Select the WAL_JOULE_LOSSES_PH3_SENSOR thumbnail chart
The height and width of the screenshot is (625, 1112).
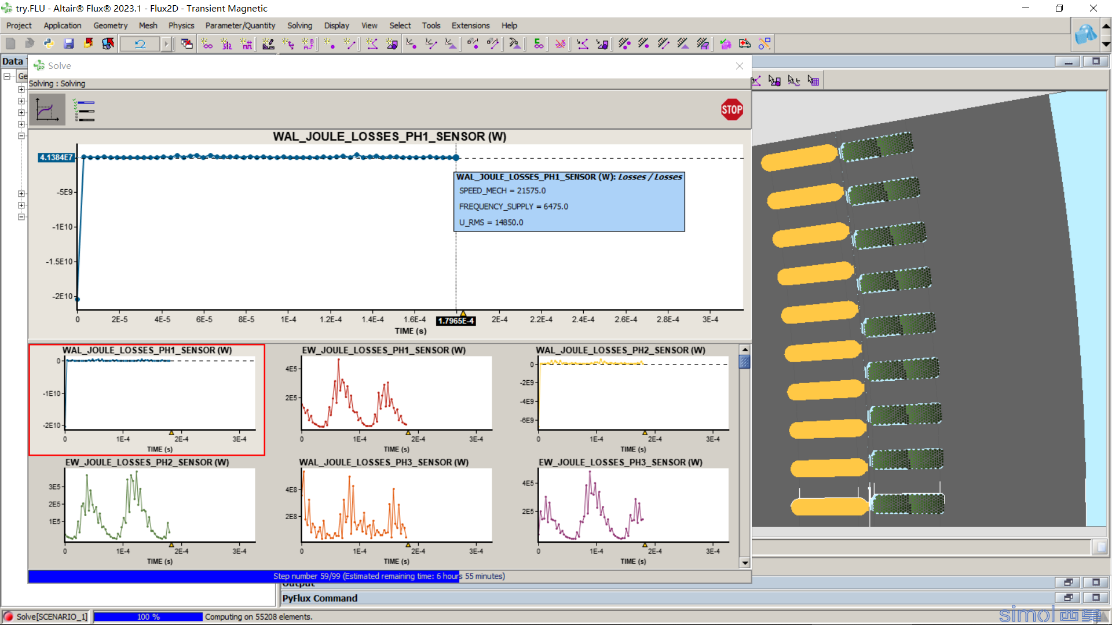click(x=384, y=512)
